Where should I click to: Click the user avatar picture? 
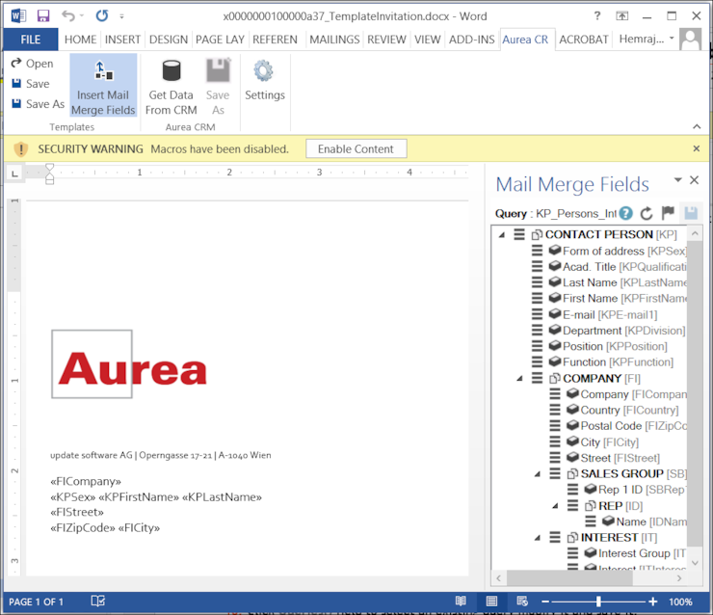click(690, 40)
